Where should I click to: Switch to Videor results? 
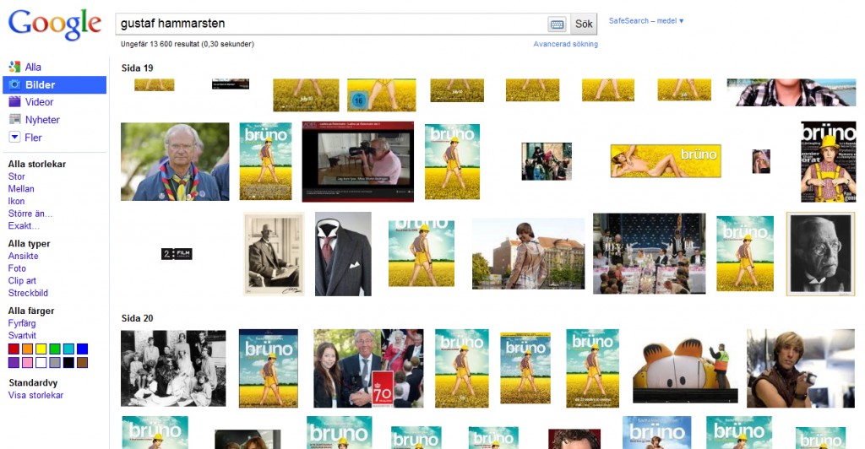(39, 102)
